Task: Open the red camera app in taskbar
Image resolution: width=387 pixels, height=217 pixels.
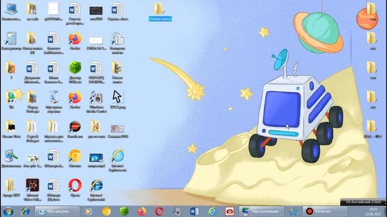Action: coord(229,212)
